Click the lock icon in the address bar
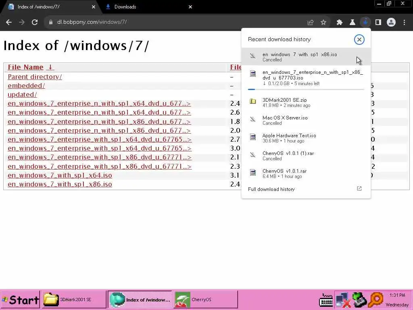 (51, 23)
